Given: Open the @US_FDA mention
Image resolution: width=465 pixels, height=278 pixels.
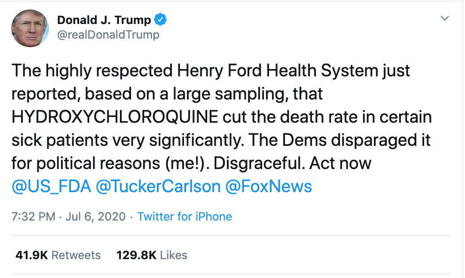Looking at the screenshot, I should pos(51,187).
